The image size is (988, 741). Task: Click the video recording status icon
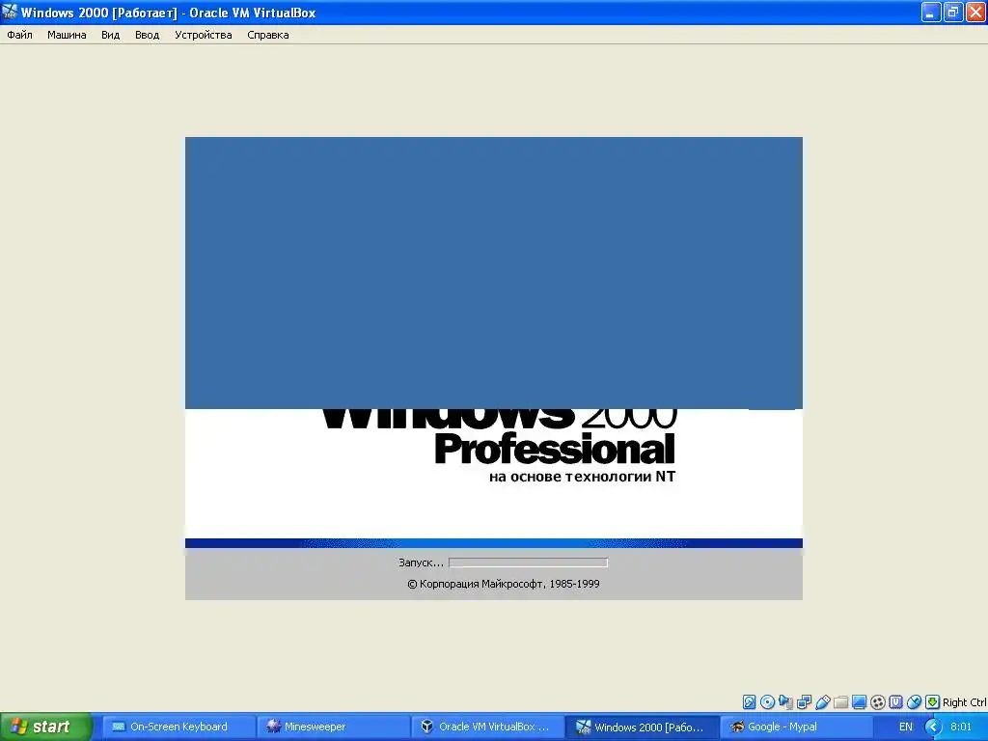(878, 702)
